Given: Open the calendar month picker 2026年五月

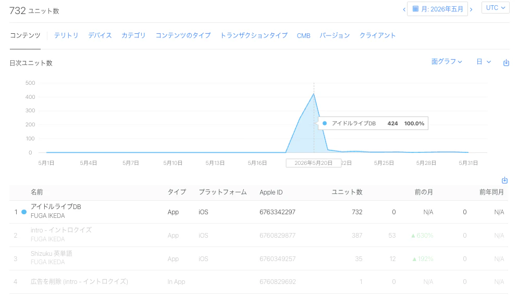Looking at the screenshot, I should 437,9.
